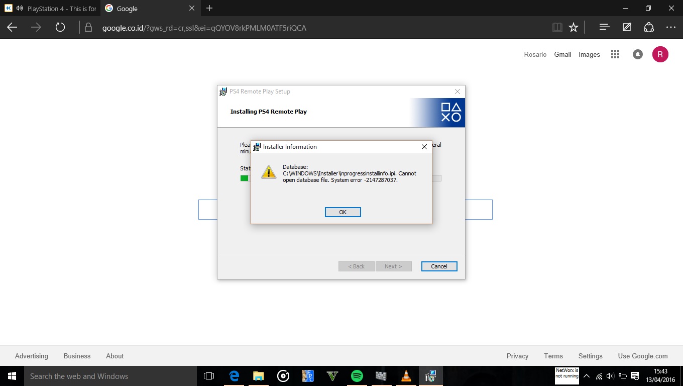
Task: Click the About footer link
Action: (x=115, y=356)
